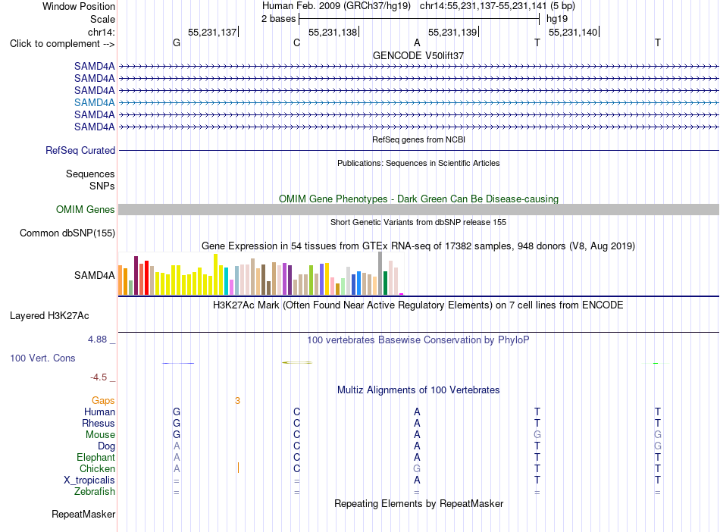Click the RefSeq Curated track label
This screenshot has height=532, width=720.
(x=80, y=151)
